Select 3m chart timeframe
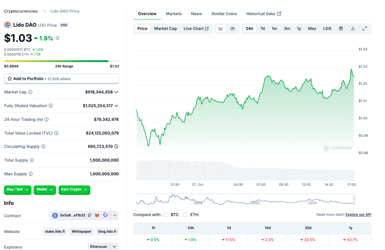This screenshot has width=385, height=250. [287, 29]
